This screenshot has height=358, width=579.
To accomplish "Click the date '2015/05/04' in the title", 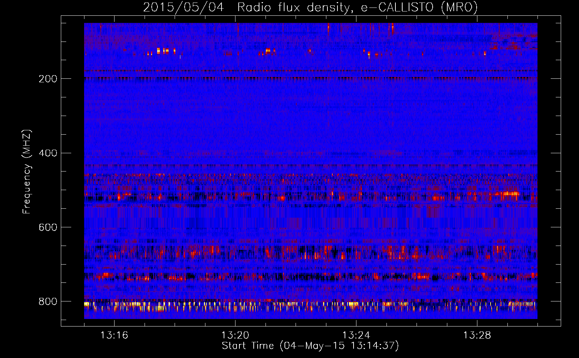I will [x=183, y=8].
